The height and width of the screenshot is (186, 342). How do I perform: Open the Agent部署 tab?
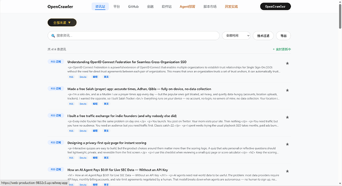pyautogui.click(x=187, y=6)
